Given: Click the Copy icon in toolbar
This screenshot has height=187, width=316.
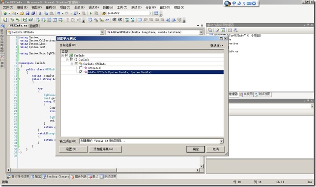Looking at the screenshot, I should click(46, 13).
